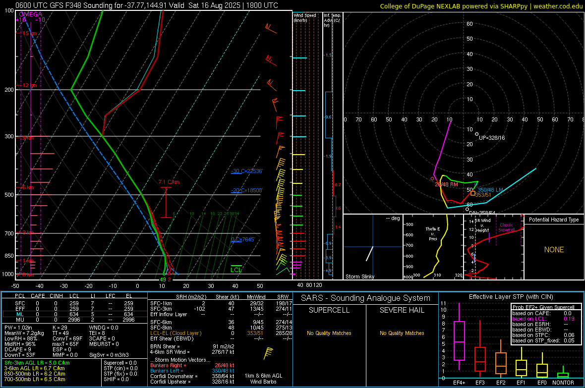Click the 0 C=7645' freezing level label
The image size is (585, 388).
pos(243,239)
